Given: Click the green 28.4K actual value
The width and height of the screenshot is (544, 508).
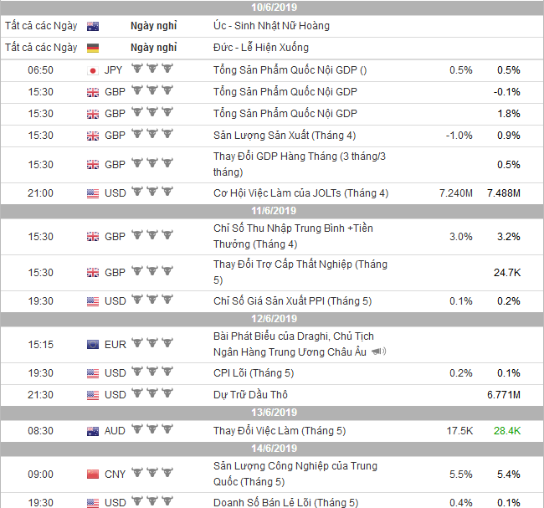Looking at the screenshot, I should click(x=507, y=431).
